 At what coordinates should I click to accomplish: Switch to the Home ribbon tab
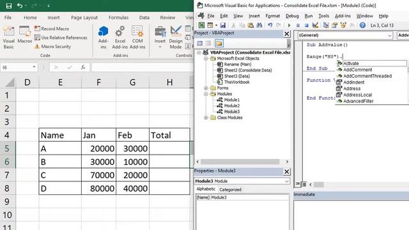tap(30, 17)
